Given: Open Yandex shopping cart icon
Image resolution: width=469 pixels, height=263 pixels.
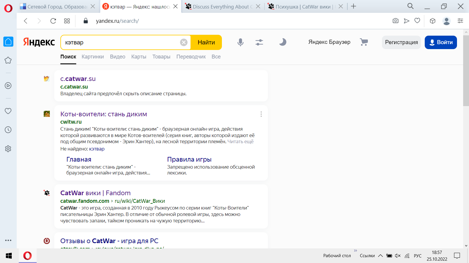Looking at the screenshot, I should [364, 42].
